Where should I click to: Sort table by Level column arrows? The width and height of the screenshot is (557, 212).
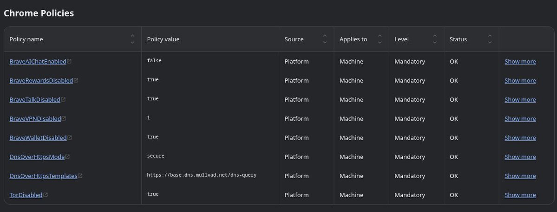point(435,39)
